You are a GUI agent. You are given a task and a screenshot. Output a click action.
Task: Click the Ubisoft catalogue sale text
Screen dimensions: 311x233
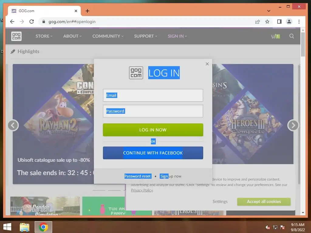tap(54, 160)
